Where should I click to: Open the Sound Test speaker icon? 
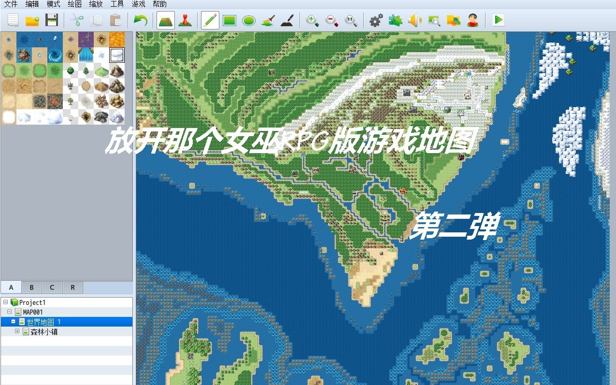(x=415, y=20)
